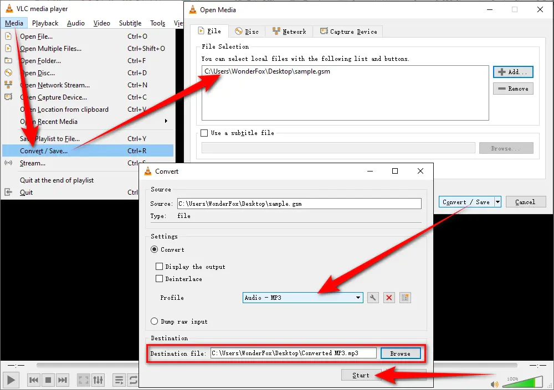Screen dimensions: 554x390
Task: Choose Open Folder... menu entry
Action: tap(88, 61)
